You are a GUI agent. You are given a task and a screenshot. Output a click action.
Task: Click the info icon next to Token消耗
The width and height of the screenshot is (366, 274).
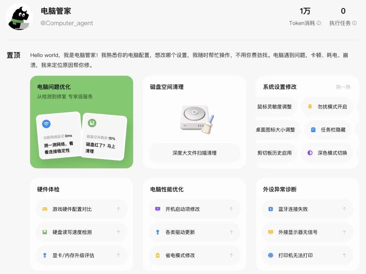tap(319, 23)
